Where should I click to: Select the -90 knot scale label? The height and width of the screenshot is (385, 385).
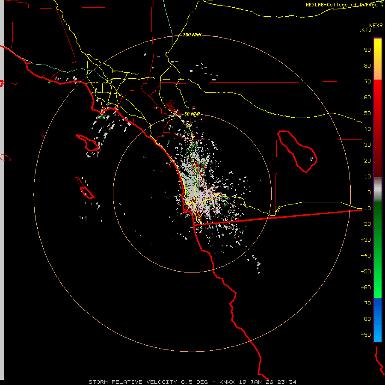366,335
